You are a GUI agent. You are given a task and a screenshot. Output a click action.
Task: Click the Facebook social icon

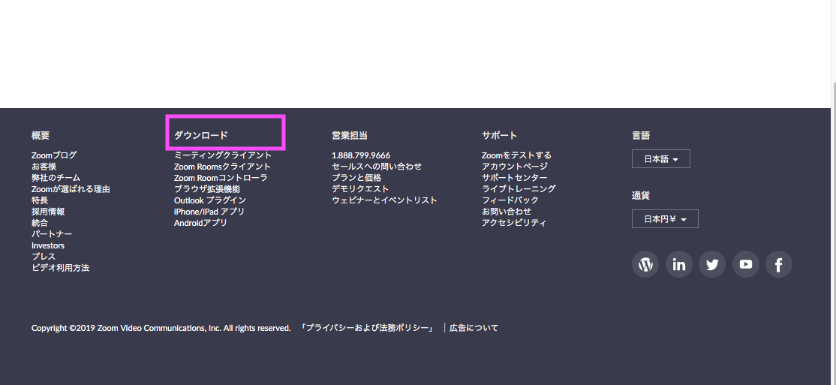[778, 264]
